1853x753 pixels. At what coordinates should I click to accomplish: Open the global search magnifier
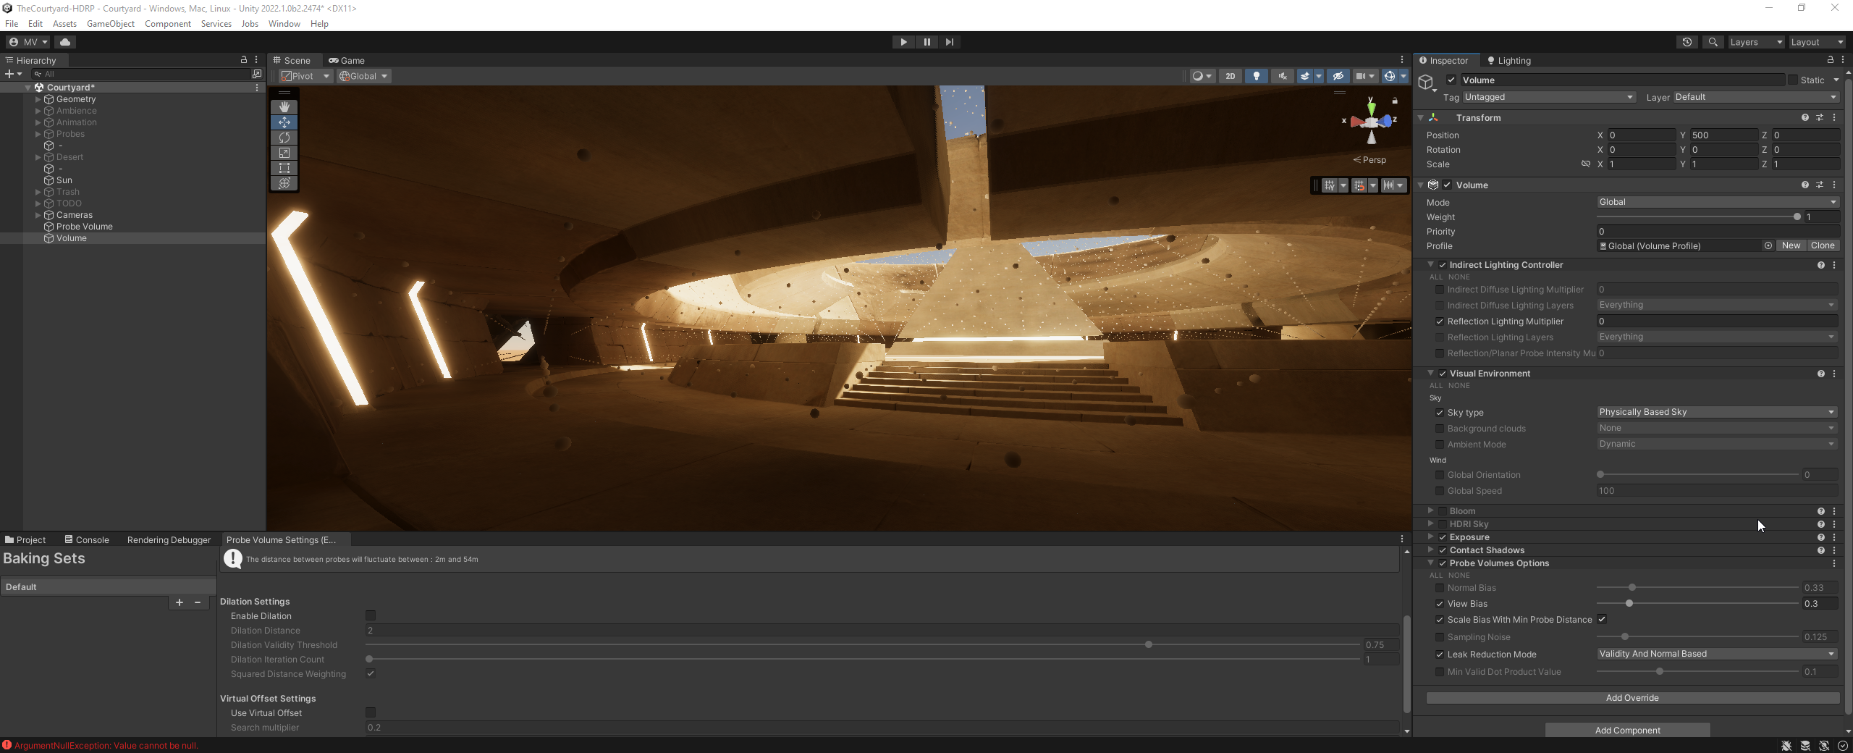point(1713,42)
